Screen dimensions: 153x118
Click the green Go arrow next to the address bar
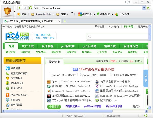click(x=148, y=8)
